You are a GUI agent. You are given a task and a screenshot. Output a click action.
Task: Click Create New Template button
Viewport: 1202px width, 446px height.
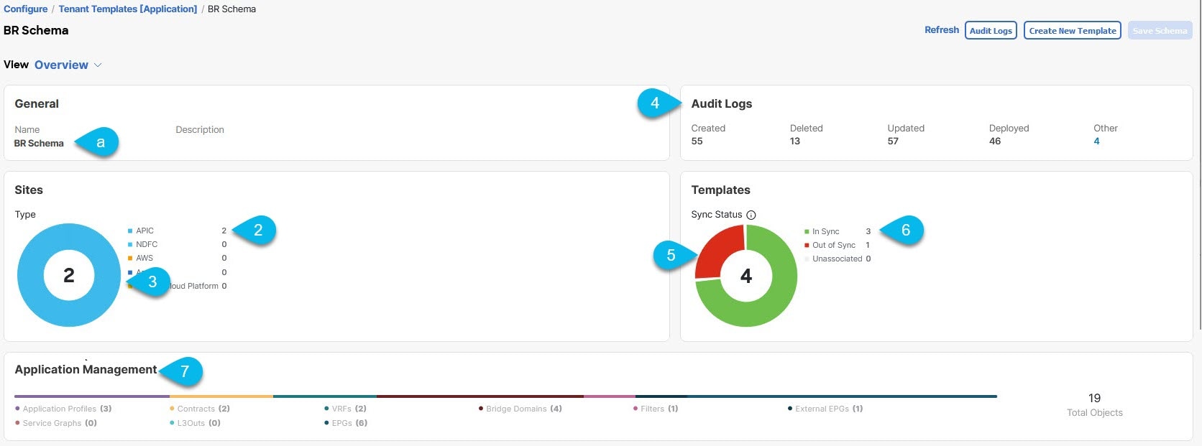(1073, 30)
